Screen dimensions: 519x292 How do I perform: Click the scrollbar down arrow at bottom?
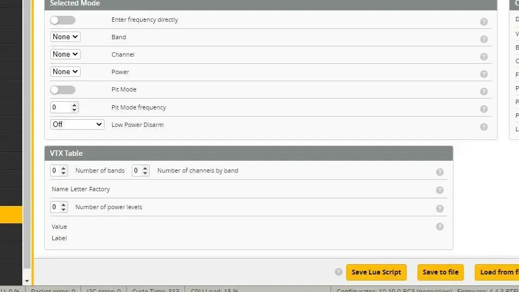point(27,281)
